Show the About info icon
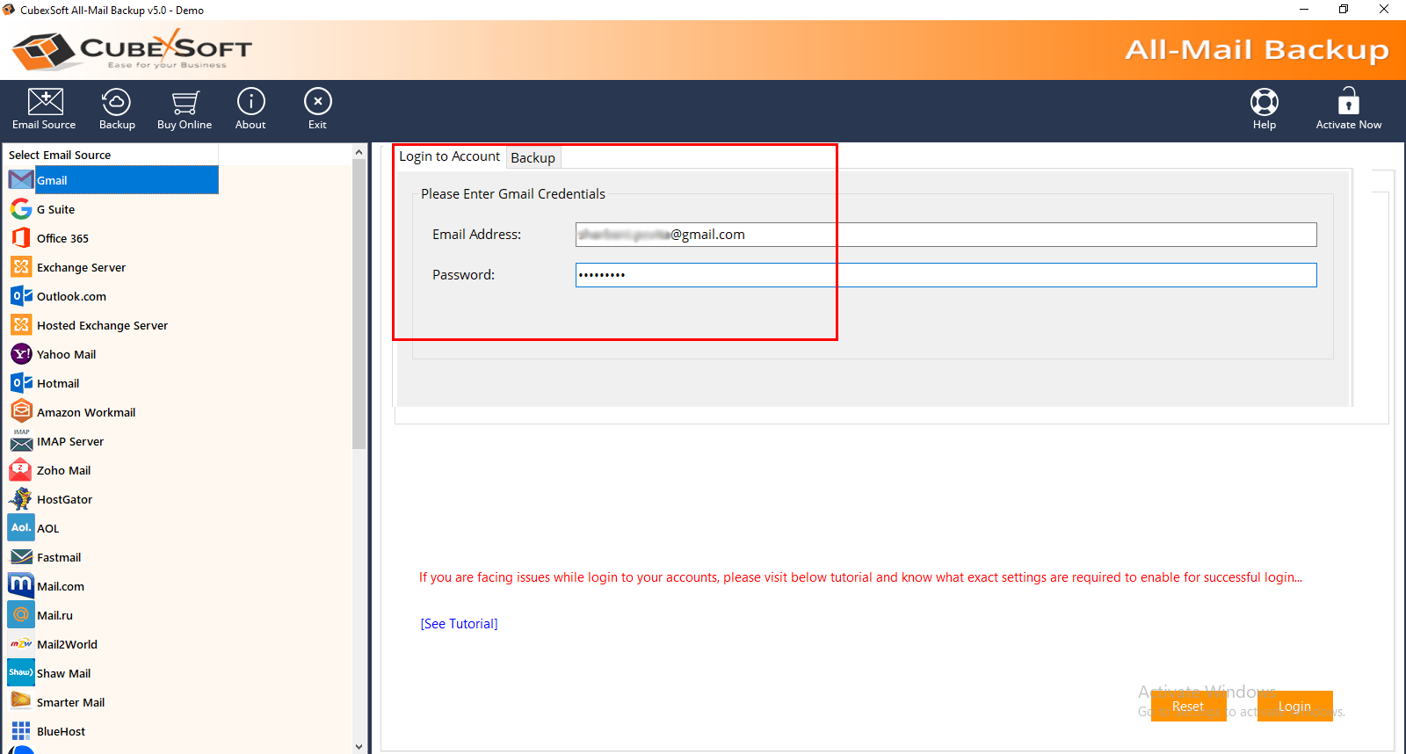Screen dimensions: 1406x754 [x=250, y=102]
